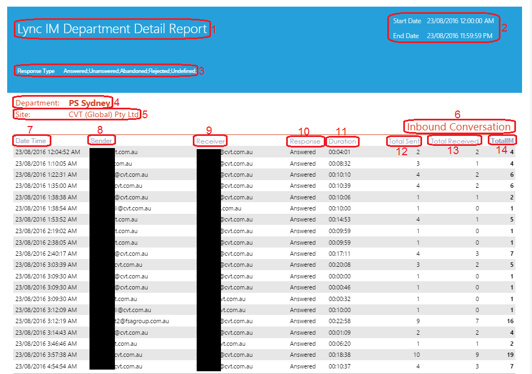532x374 pixels.
Task: Click Answered in the 12:04:52 AM row
Action: [303, 152]
